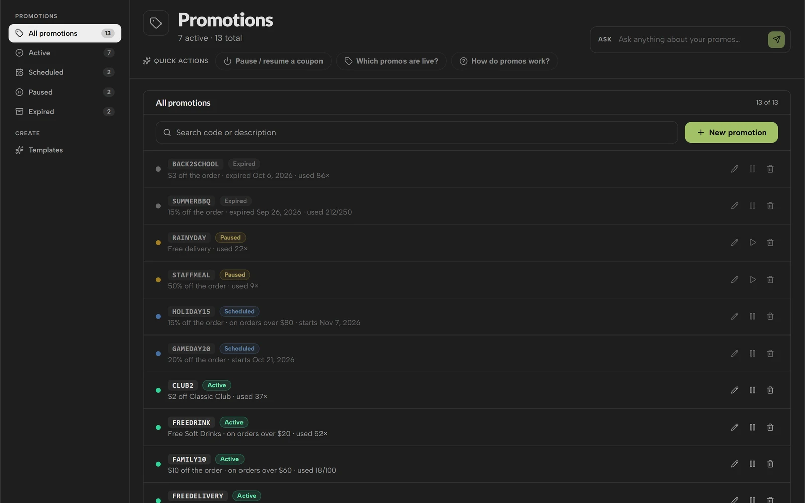Edit the GAMEDAY20 promotion

tap(735, 353)
